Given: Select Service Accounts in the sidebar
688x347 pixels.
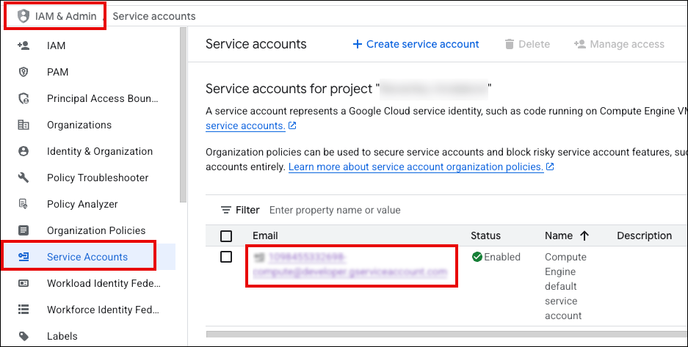Looking at the screenshot, I should 87,257.
